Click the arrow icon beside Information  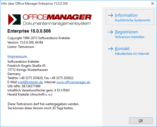click(111, 15)
